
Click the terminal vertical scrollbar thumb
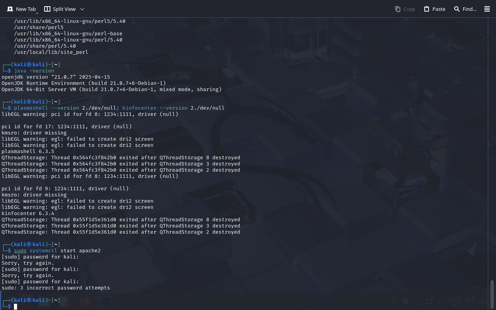(x=492, y=294)
